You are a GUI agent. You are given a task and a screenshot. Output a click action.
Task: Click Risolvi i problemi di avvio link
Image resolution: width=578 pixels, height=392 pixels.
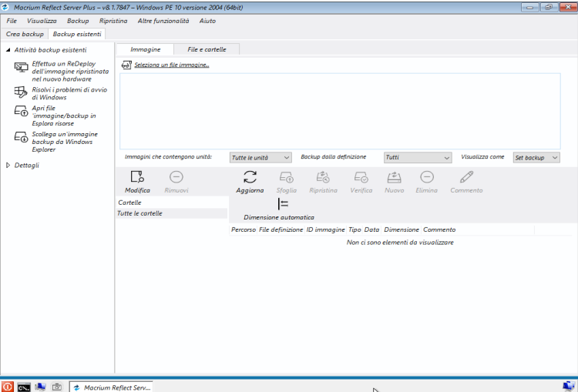pos(69,94)
